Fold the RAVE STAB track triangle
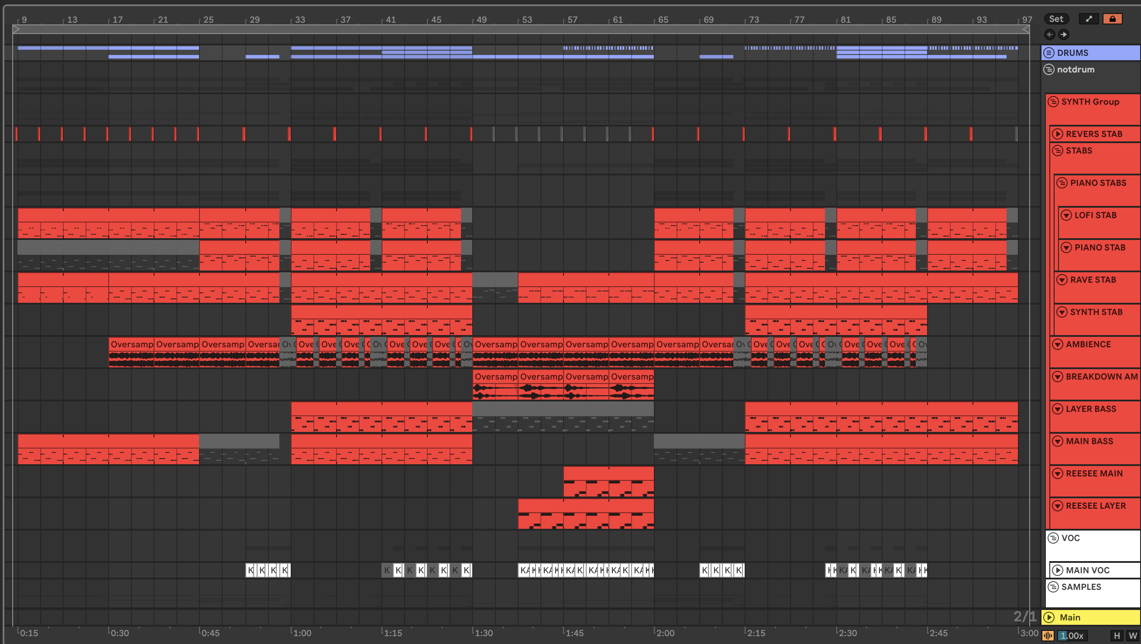Viewport: 1141px width, 644px height. tap(1062, 280)
